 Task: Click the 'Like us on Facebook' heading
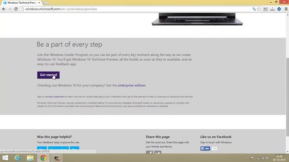(216, 137)
